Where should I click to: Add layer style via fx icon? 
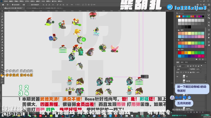[x=188, y=112]
